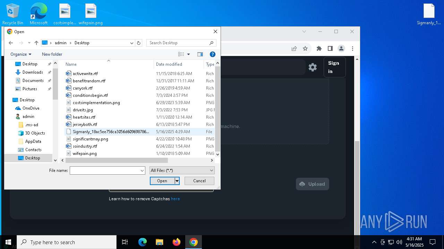Open Windows Start menu
The width and height of the screenshot is (444, 249).
point(8,242)
